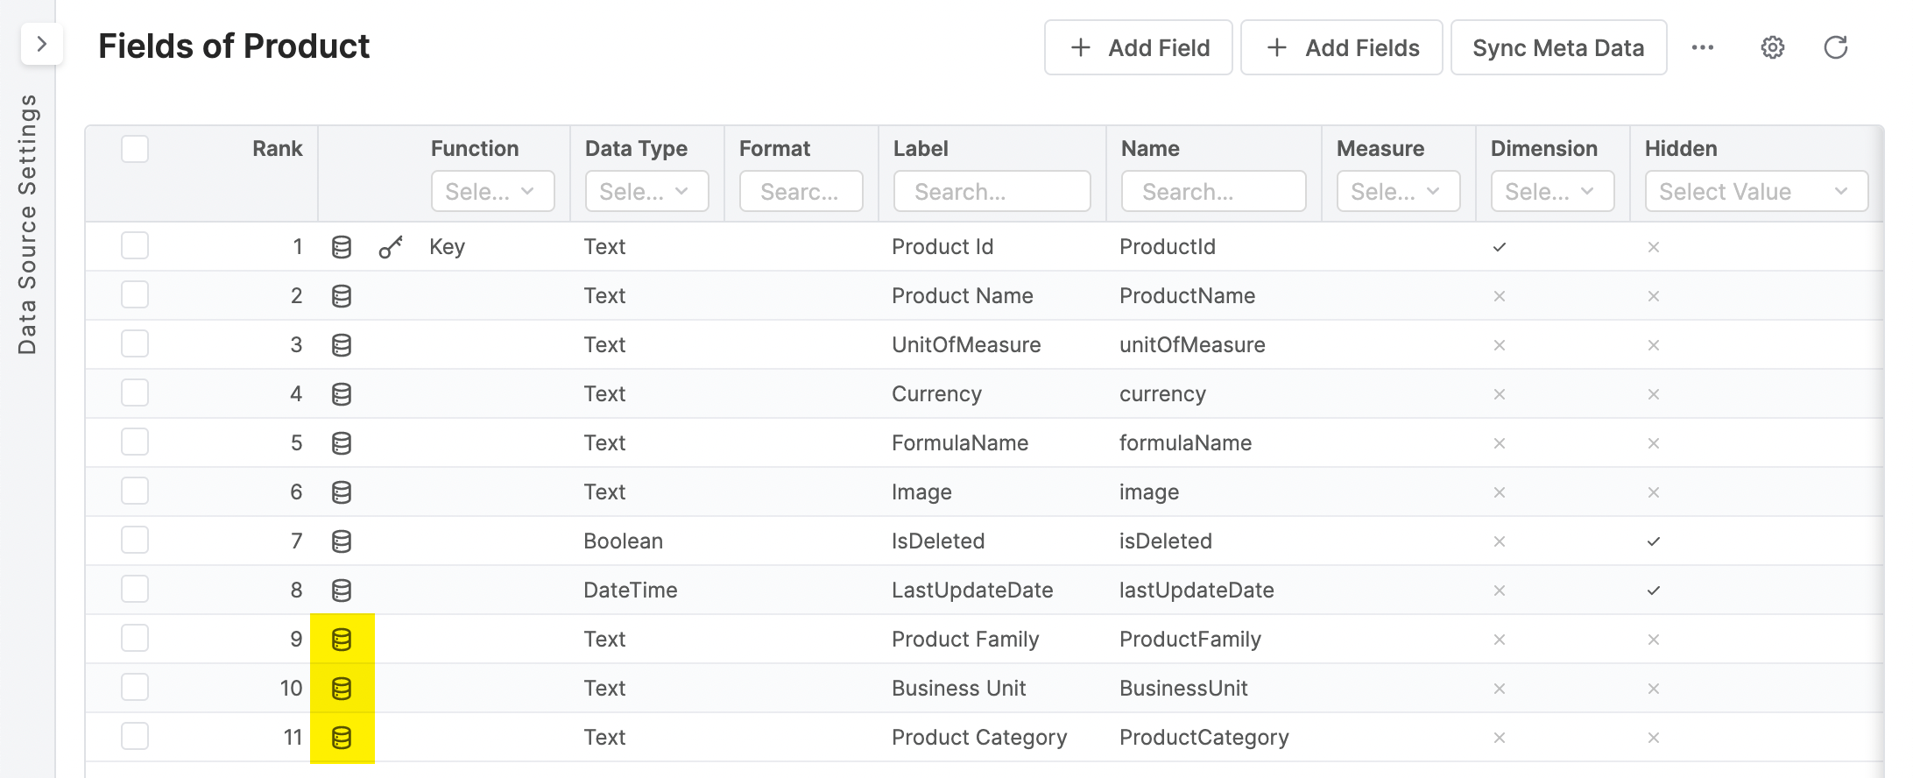This screenshot has width=1913, height=778.
Task: Click the unitOfMeasure name cell
Action: pyautogui.click(x=1192, y=345)
